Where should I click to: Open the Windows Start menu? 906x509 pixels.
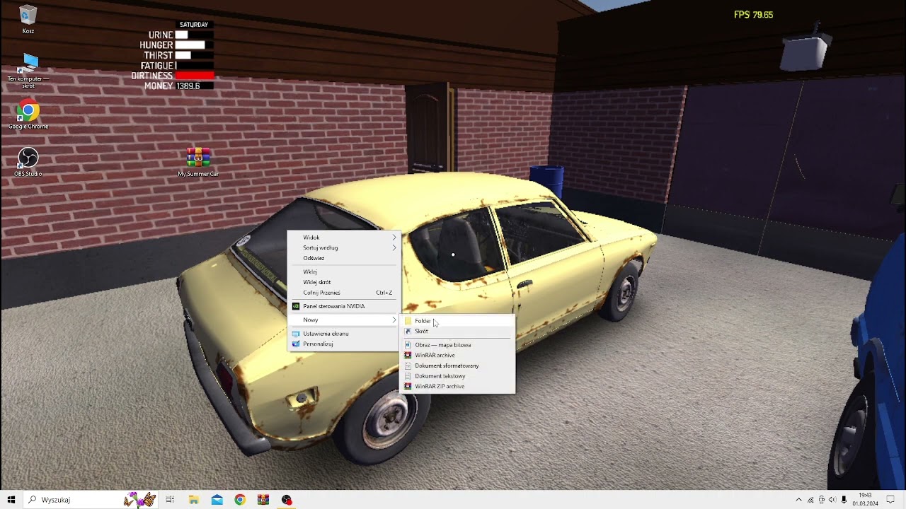[x=11, y=500]
